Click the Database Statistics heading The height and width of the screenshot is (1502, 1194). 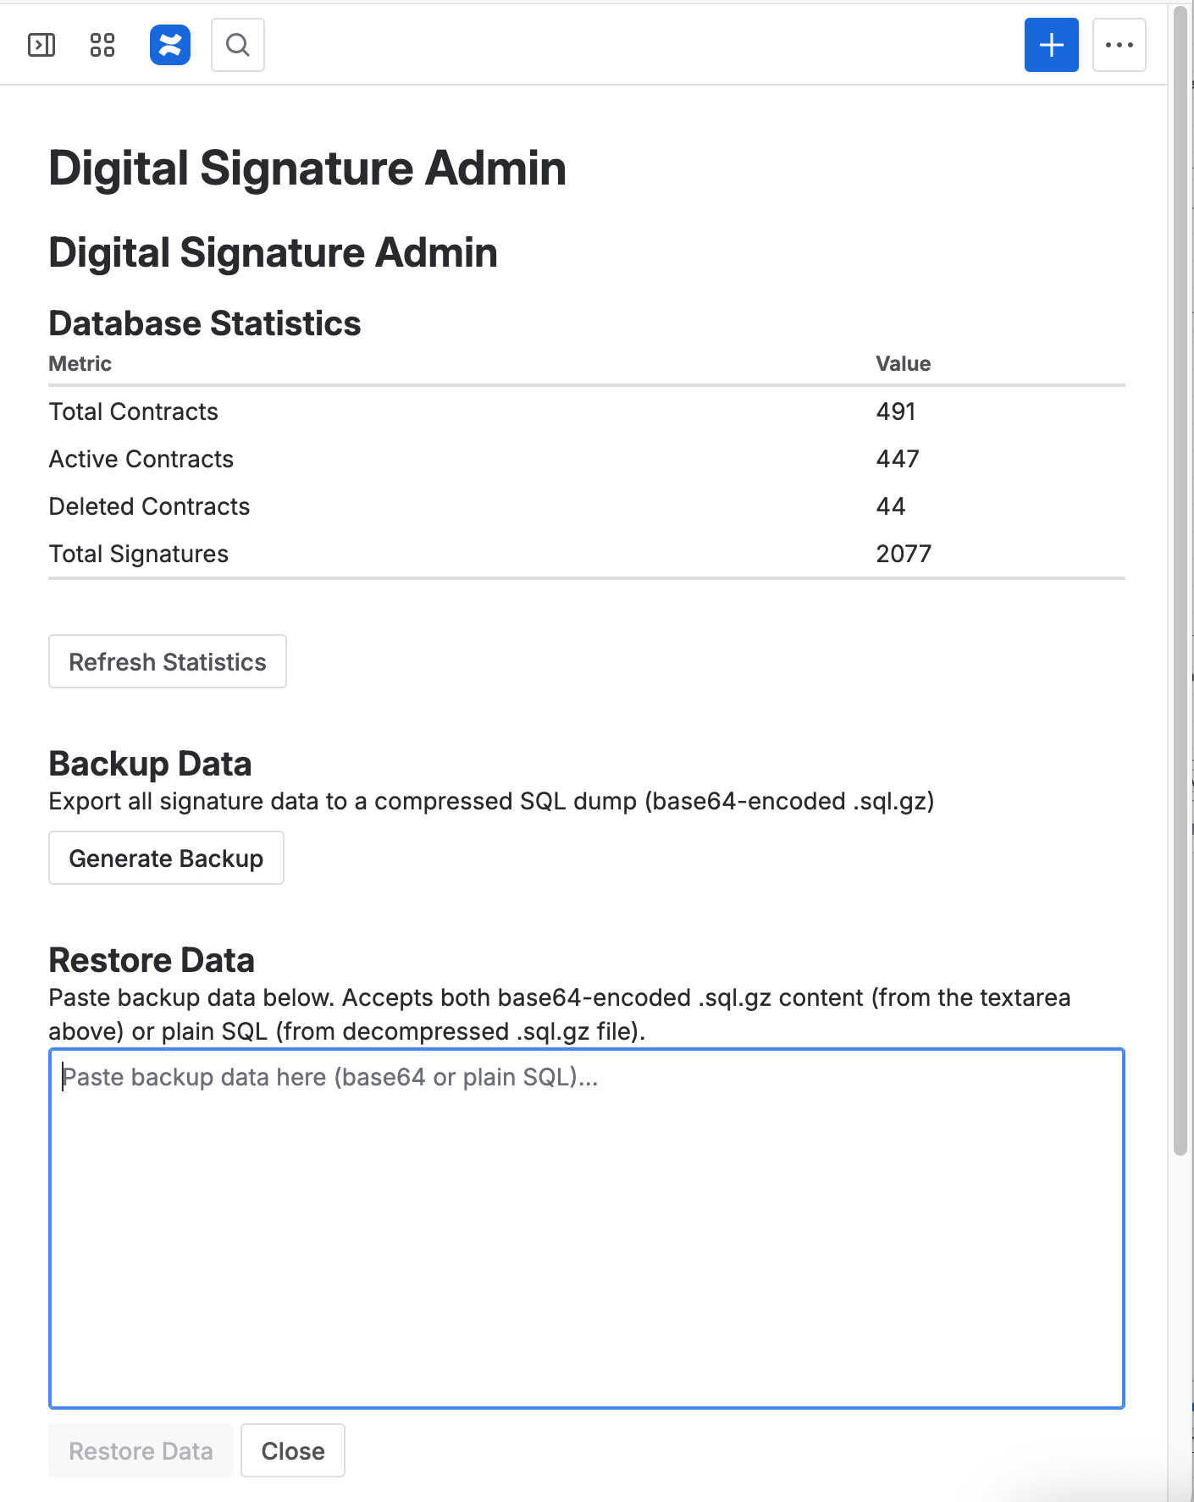[205, 323]
